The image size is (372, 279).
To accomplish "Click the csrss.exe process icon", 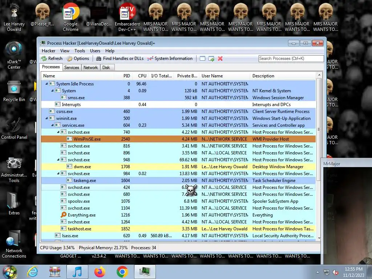I will point(52,111).
